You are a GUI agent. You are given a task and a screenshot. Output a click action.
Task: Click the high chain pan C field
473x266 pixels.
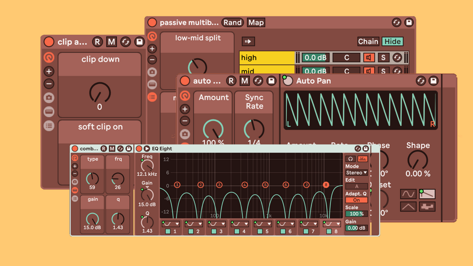coord(346,57)
